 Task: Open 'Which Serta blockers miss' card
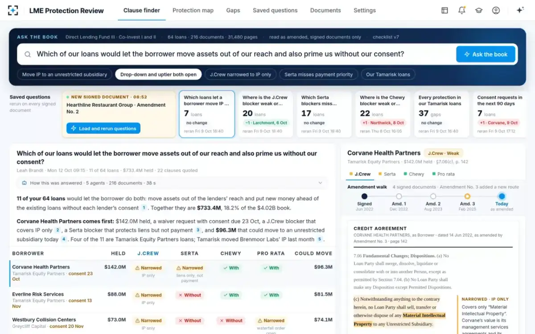(324, 114)
